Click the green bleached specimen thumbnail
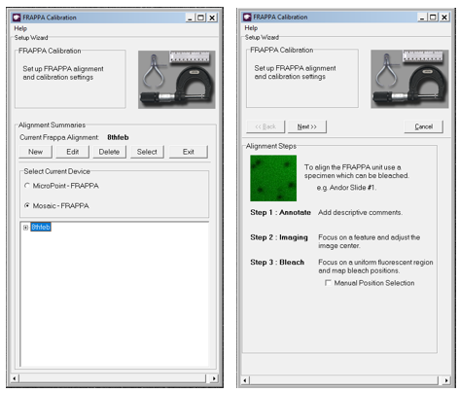This screenshot has height=393, width=459. 273,178
